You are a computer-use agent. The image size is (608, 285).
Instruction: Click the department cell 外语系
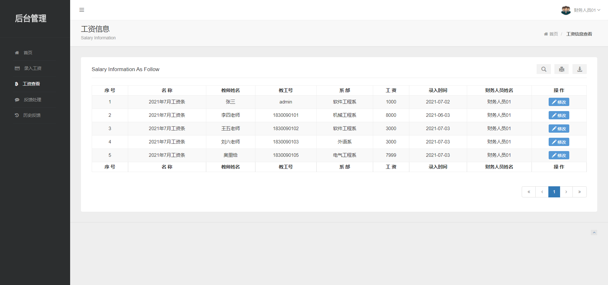pos(345,142)
